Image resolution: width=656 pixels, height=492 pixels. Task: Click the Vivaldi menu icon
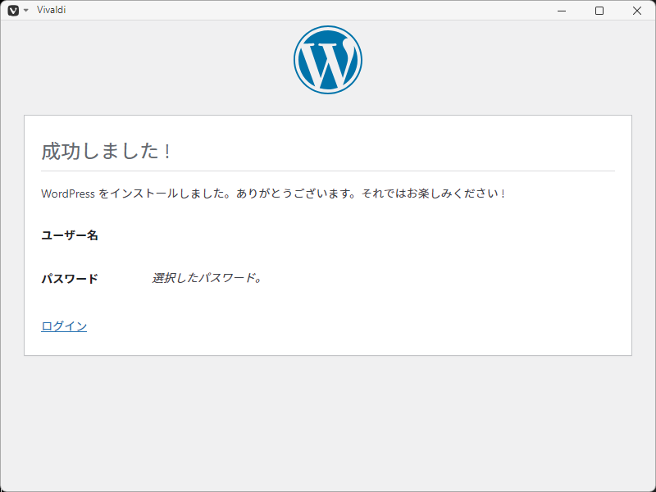tap(13, 11)
